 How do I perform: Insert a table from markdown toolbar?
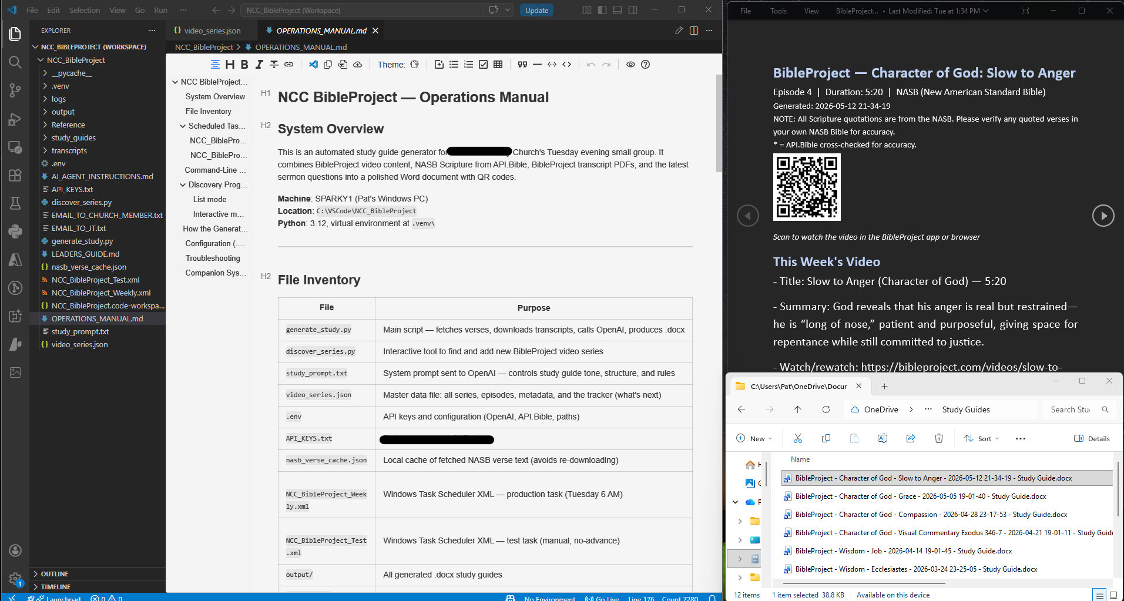tap(498, 65)
